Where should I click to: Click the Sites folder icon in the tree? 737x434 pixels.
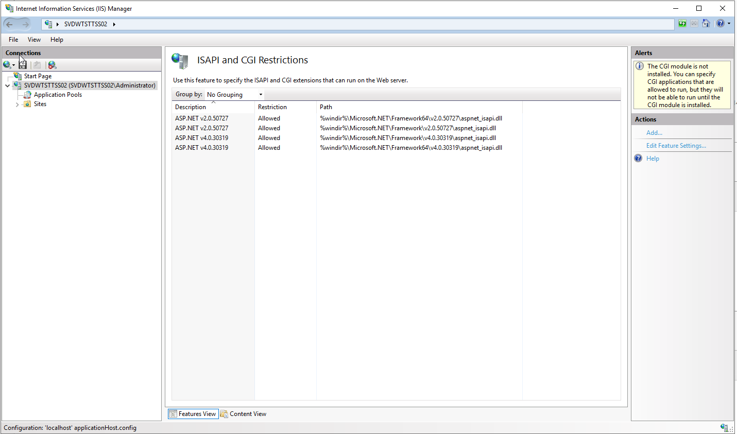(27, 104)
